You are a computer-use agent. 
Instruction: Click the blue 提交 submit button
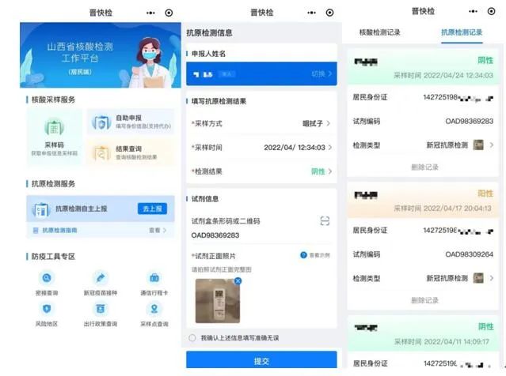tap(261, 360)
